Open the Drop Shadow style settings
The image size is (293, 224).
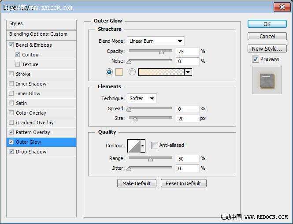31,152
